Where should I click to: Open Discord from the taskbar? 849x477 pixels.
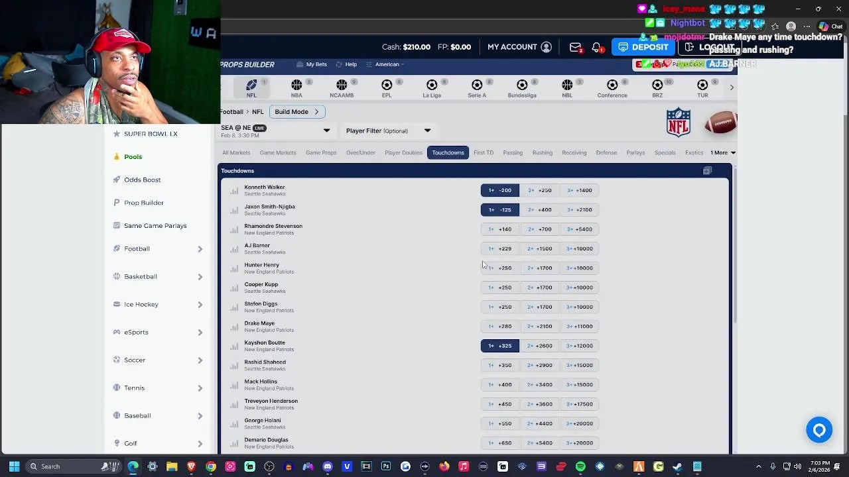328,466
